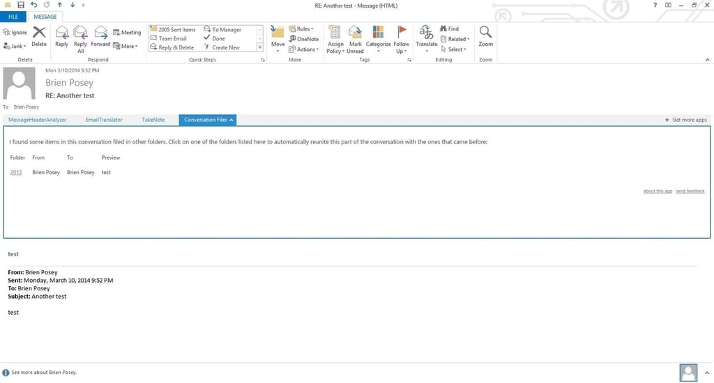Expand the People Pane arrow
This screenshot has width=714, height=383.
point(707,373)
